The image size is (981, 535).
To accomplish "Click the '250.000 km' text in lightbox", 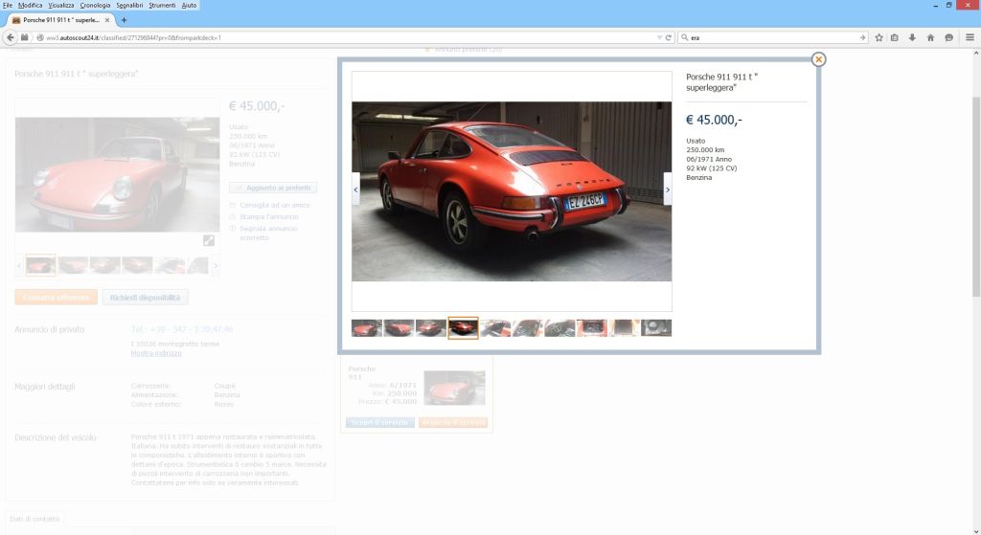I will (x=705, y=150).
